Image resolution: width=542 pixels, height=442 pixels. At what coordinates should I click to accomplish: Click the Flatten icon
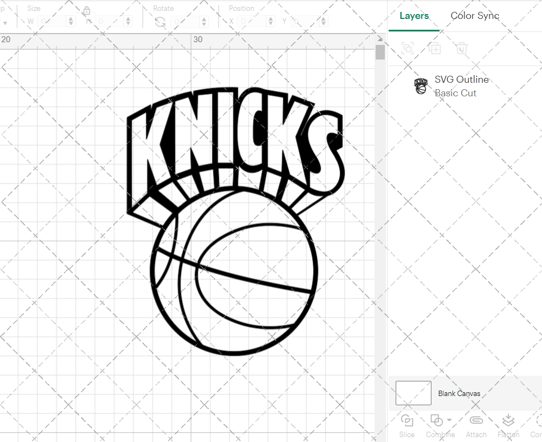(508, 420)
